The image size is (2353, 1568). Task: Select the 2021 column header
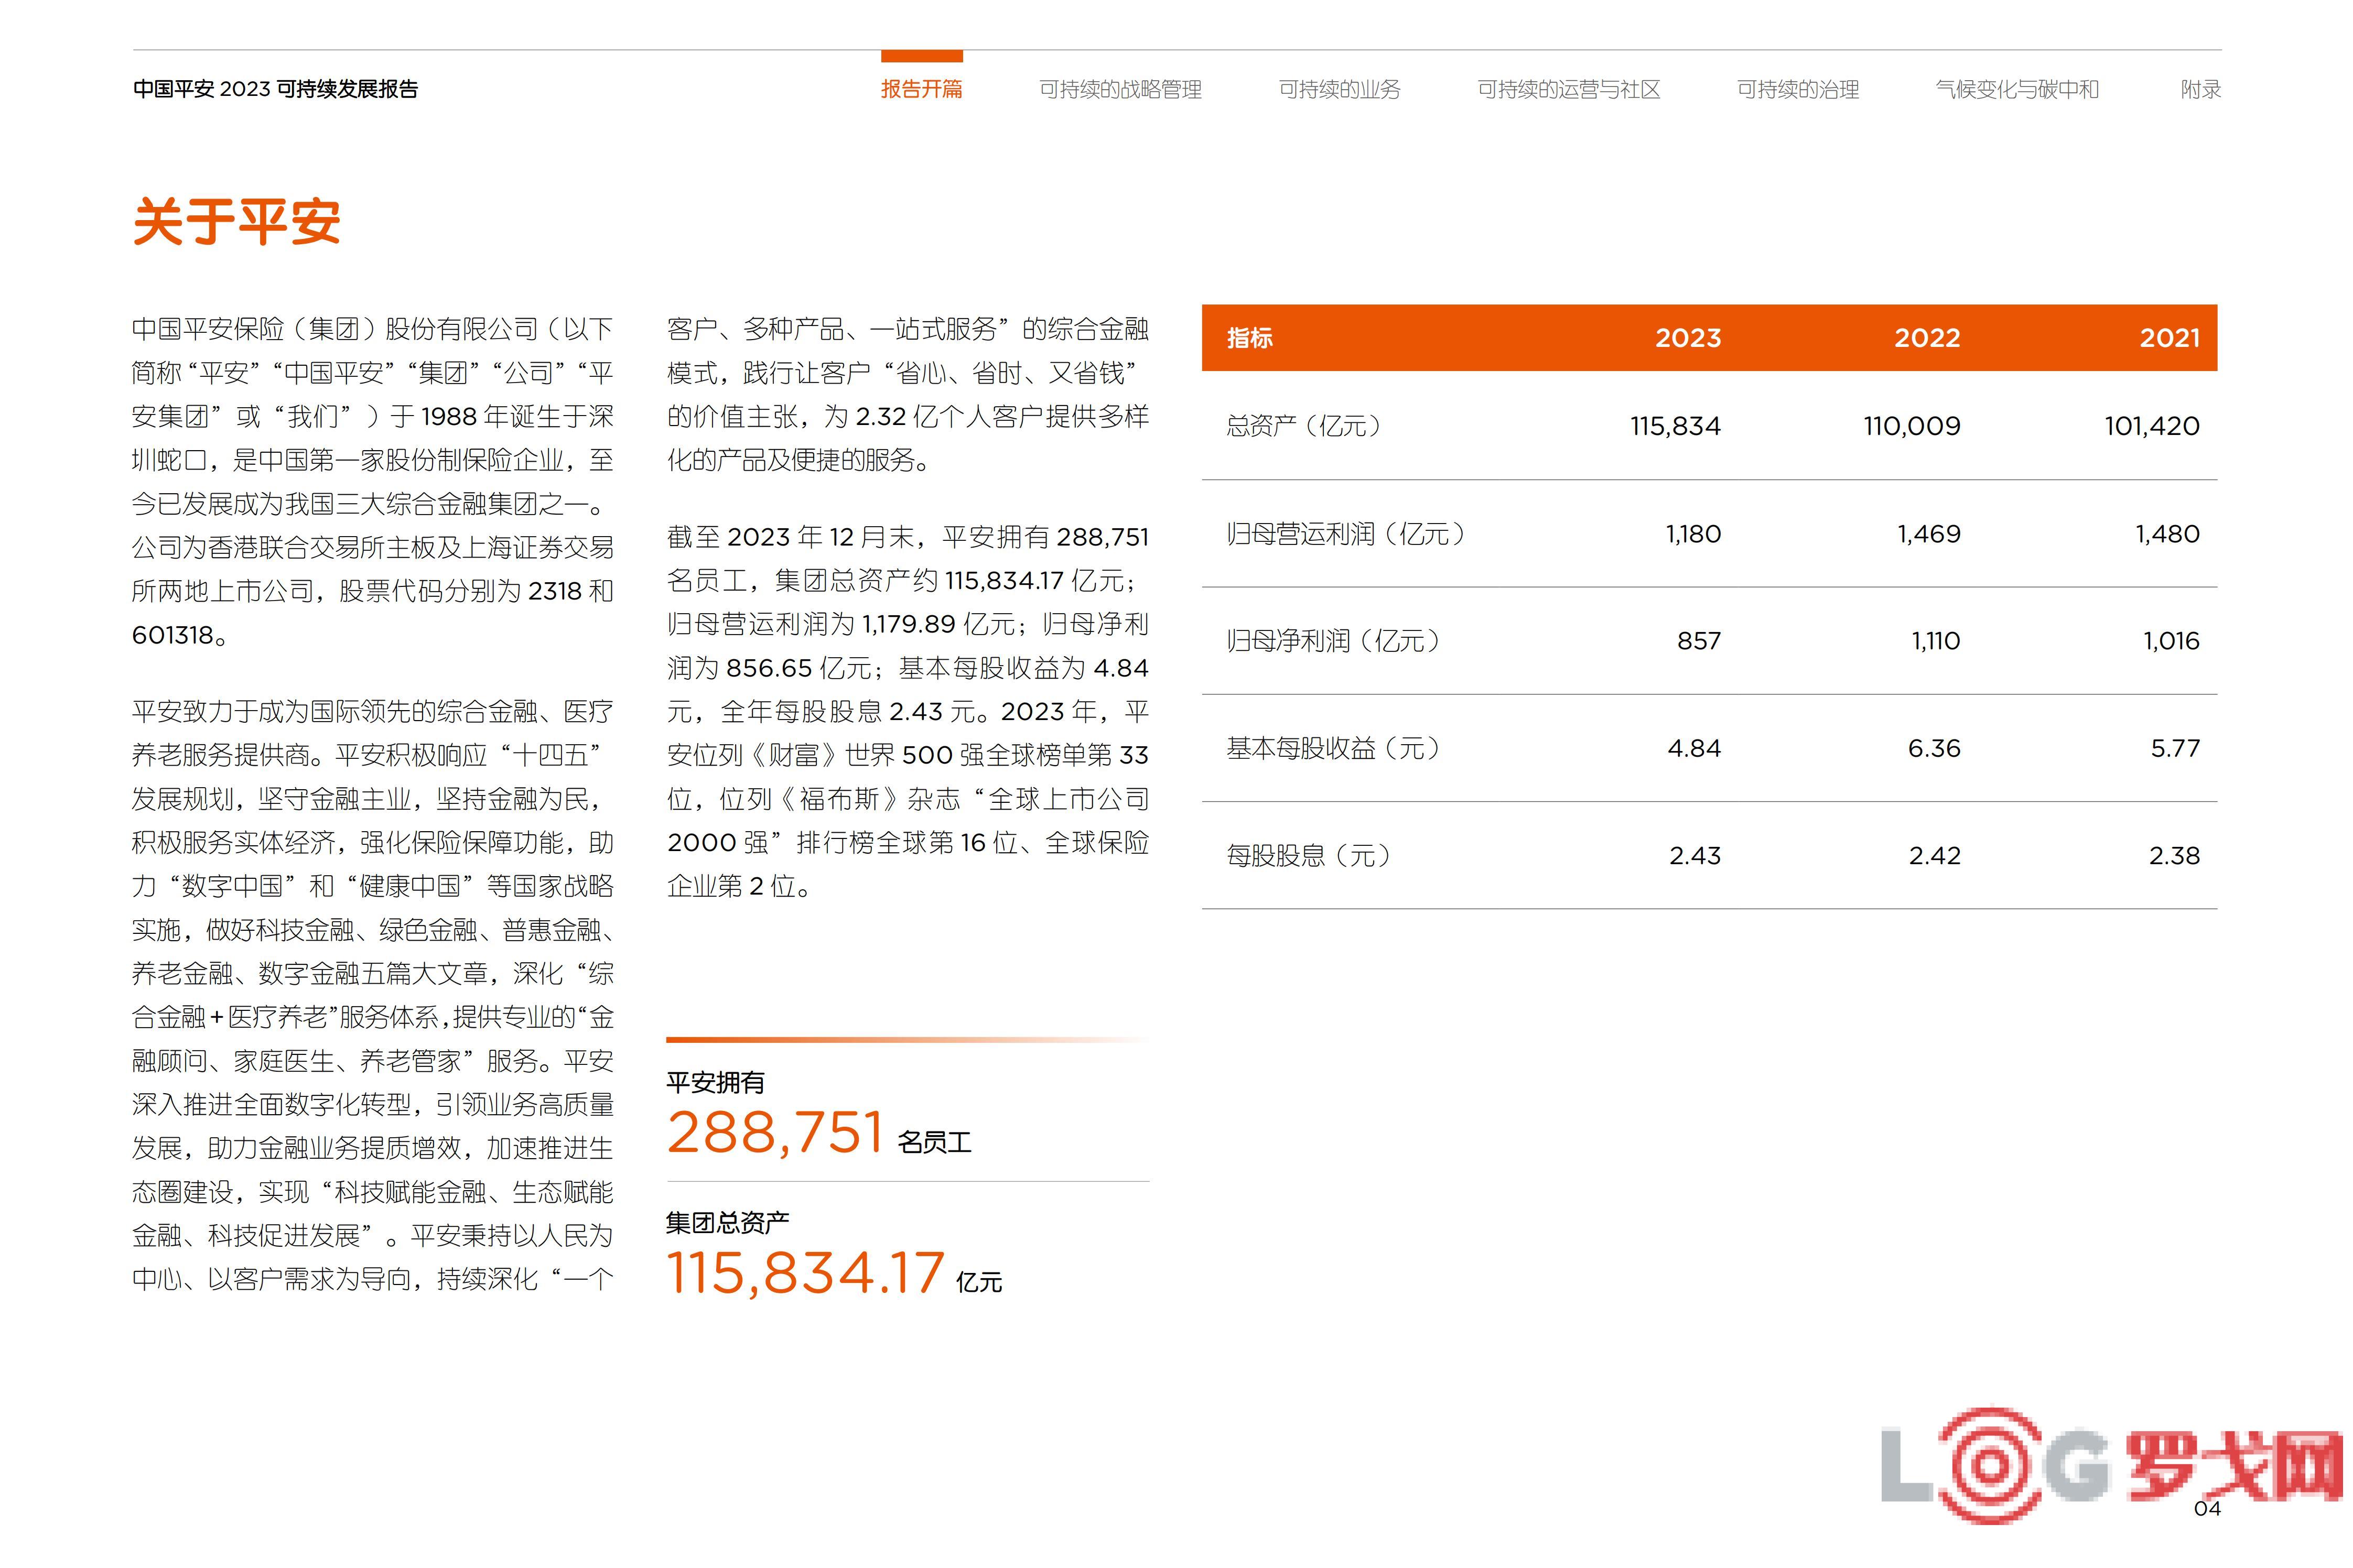click(x=2169, y=338)
